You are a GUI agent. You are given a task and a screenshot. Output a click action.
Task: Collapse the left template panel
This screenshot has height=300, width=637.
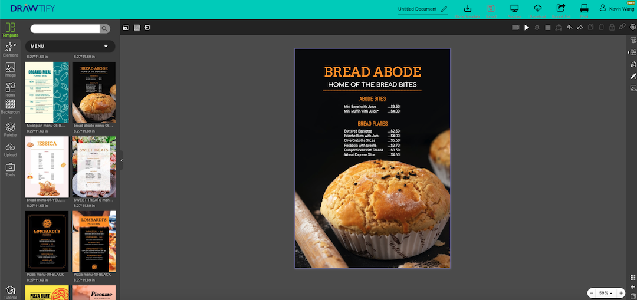(x=122, y=160)
